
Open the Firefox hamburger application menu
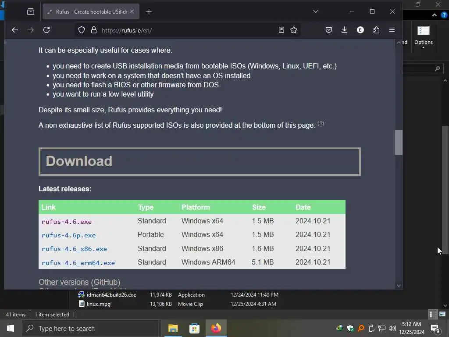pos(392,30)
